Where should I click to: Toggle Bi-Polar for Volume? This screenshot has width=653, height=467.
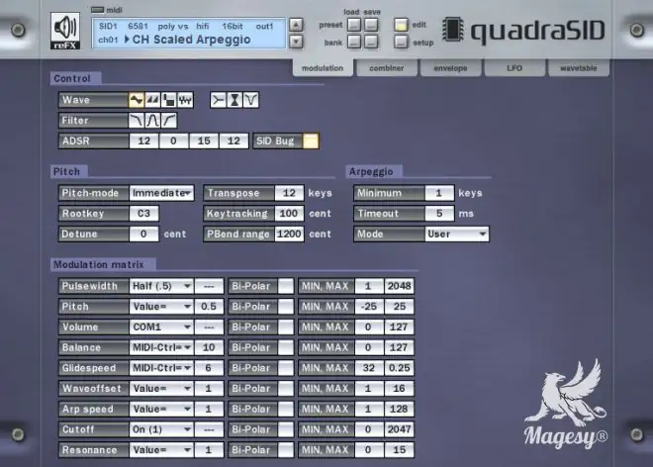pyautogui.click(x=286, y=327)
